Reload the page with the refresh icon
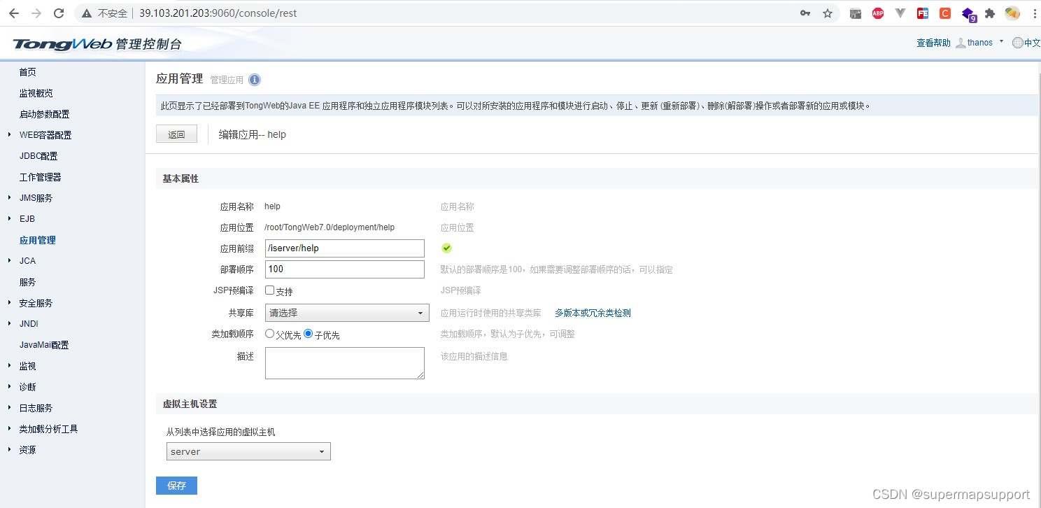Image resolution: width=1041 pixels, height=508 pixels. coord(59,13)
